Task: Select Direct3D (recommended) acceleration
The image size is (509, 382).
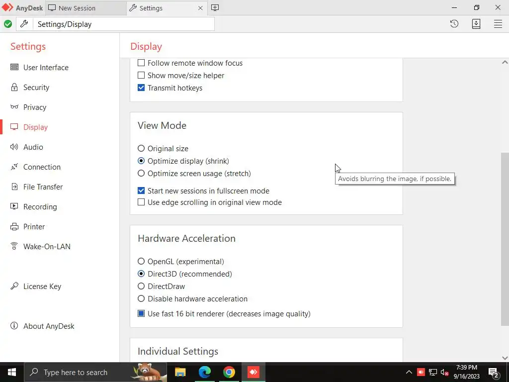Action: 141,274
